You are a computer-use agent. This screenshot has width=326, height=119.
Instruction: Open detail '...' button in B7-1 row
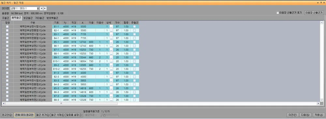(111, 50)
